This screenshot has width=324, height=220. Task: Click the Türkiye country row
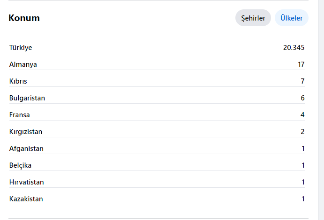(157, 48)
